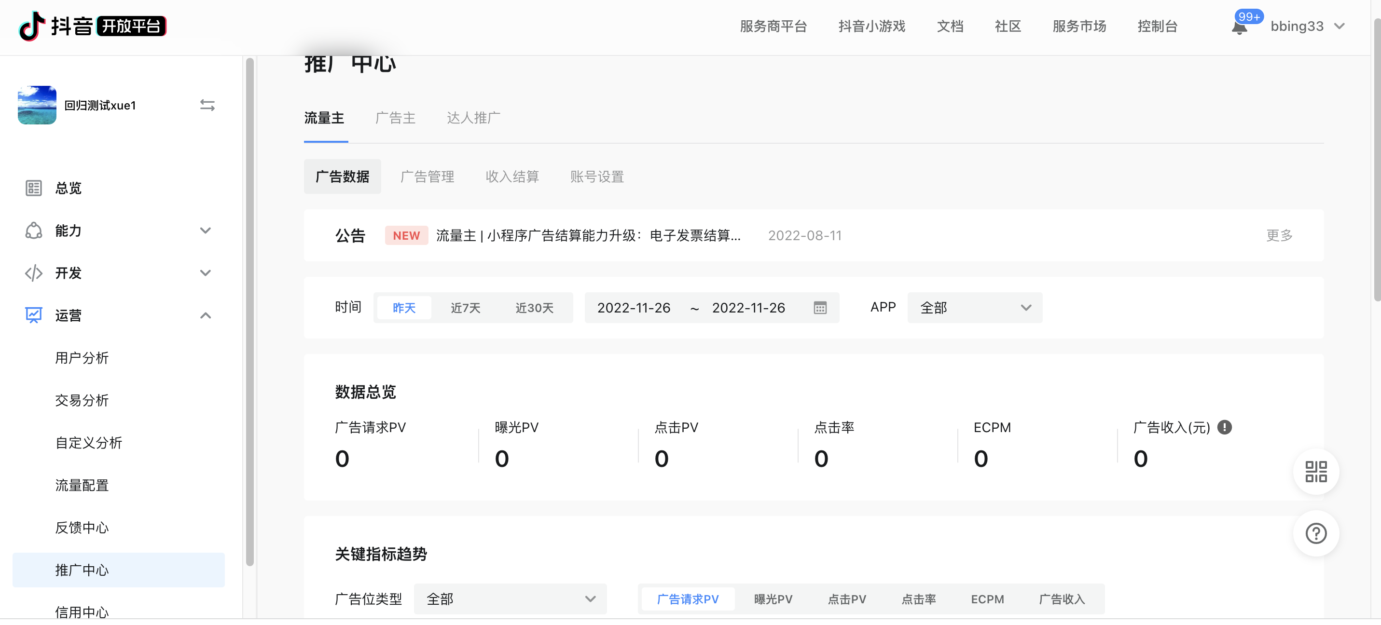The width and height of the screenshot is (1381, 625).
Task: Click the 开发 code brackets icon
Action: pos(34,273)
